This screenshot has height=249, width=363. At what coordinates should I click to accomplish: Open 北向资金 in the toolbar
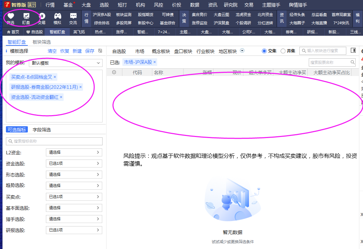pyautogui.click(x=265, y=15)
